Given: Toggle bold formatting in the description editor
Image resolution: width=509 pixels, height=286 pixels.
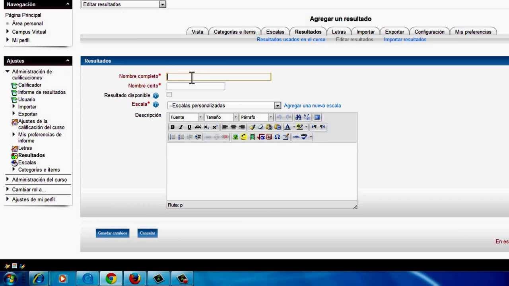Looking at the screenshot, I should click(x=173, y=127).
